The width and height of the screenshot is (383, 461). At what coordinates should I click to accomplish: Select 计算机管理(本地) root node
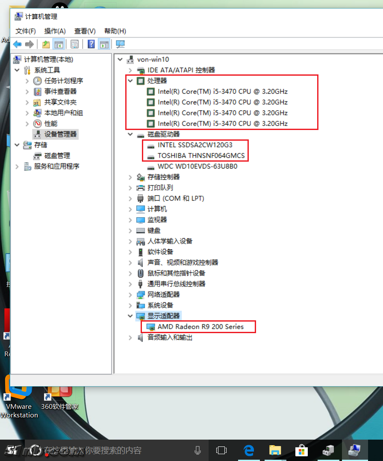pyautogui.click(x=48, y=59)
